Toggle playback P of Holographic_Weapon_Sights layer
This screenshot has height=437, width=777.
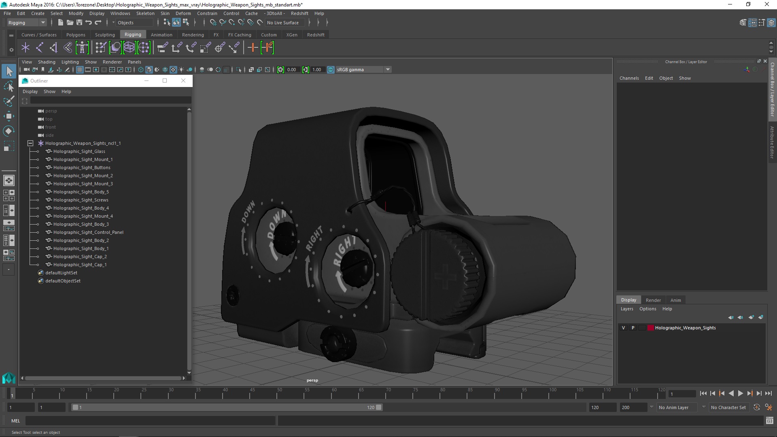pyautogui.click(x=633, y=328)
